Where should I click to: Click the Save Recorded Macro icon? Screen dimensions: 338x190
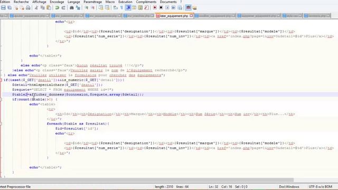pyautogui.click(x=180, y=8)
